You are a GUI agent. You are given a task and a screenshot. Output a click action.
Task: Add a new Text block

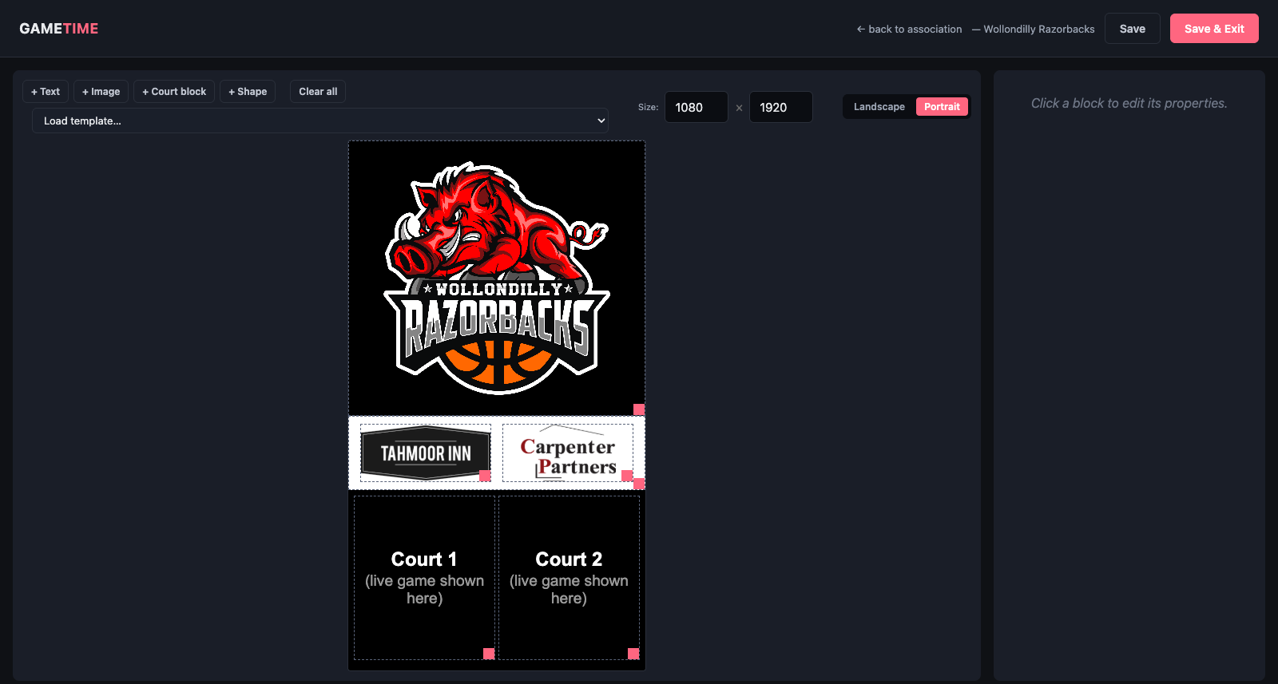click(46, 92)
